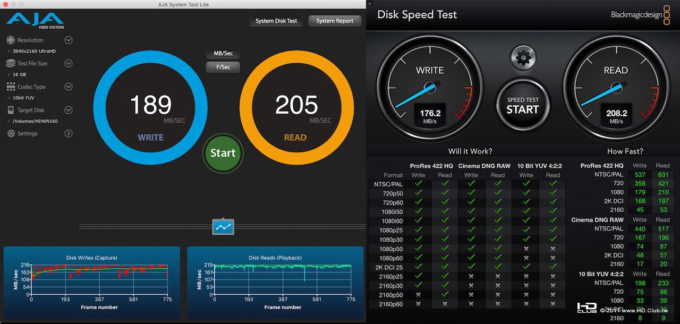Click the Blackmagicdesign logo

pyautogui.click(x=640, y=15)
